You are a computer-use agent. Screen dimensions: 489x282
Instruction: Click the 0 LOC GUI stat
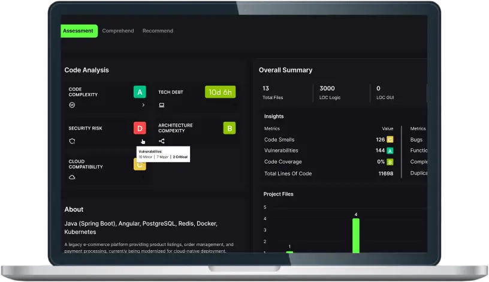click(385, 92)
